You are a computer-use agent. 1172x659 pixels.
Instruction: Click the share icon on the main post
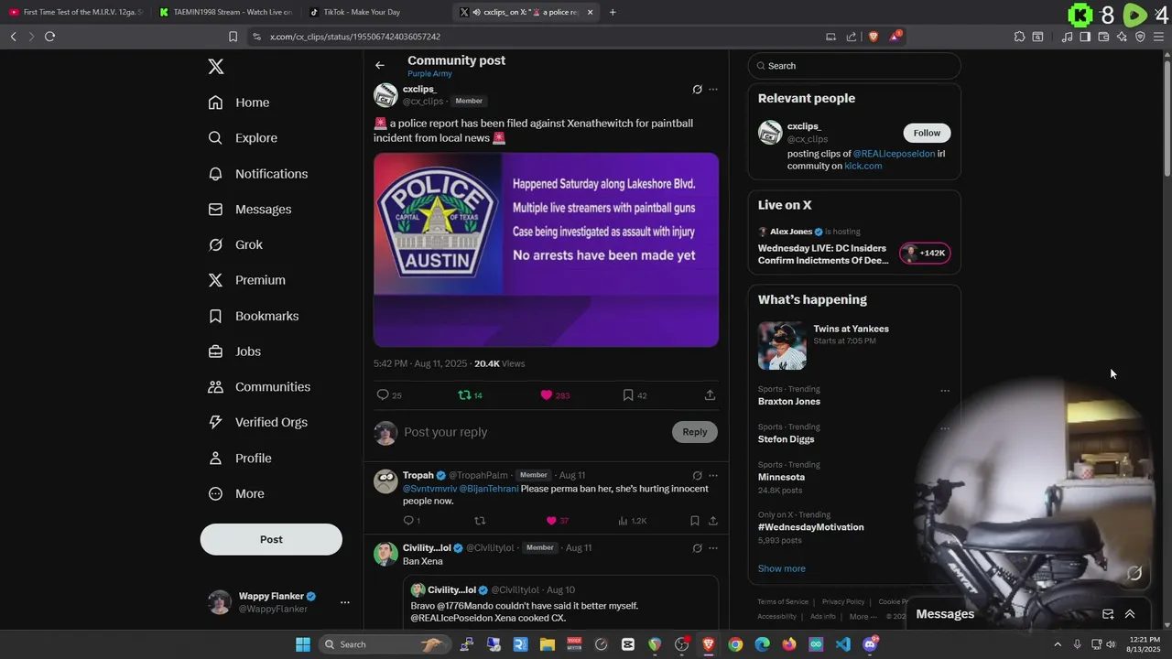[710, 395]
